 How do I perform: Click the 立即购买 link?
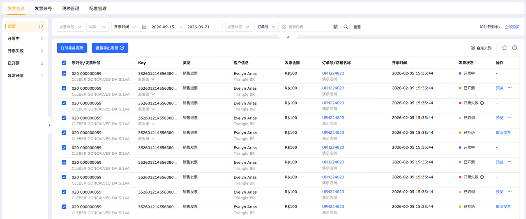pyautogui.click(x=512, y=27)
